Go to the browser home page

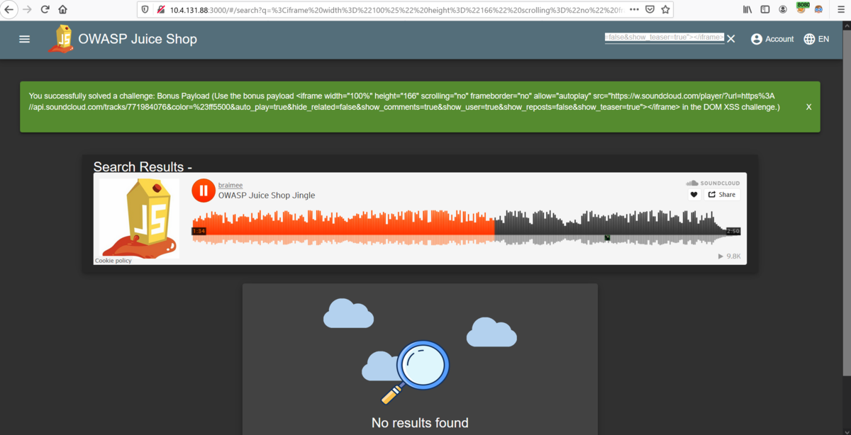click(x=63, y=10)
